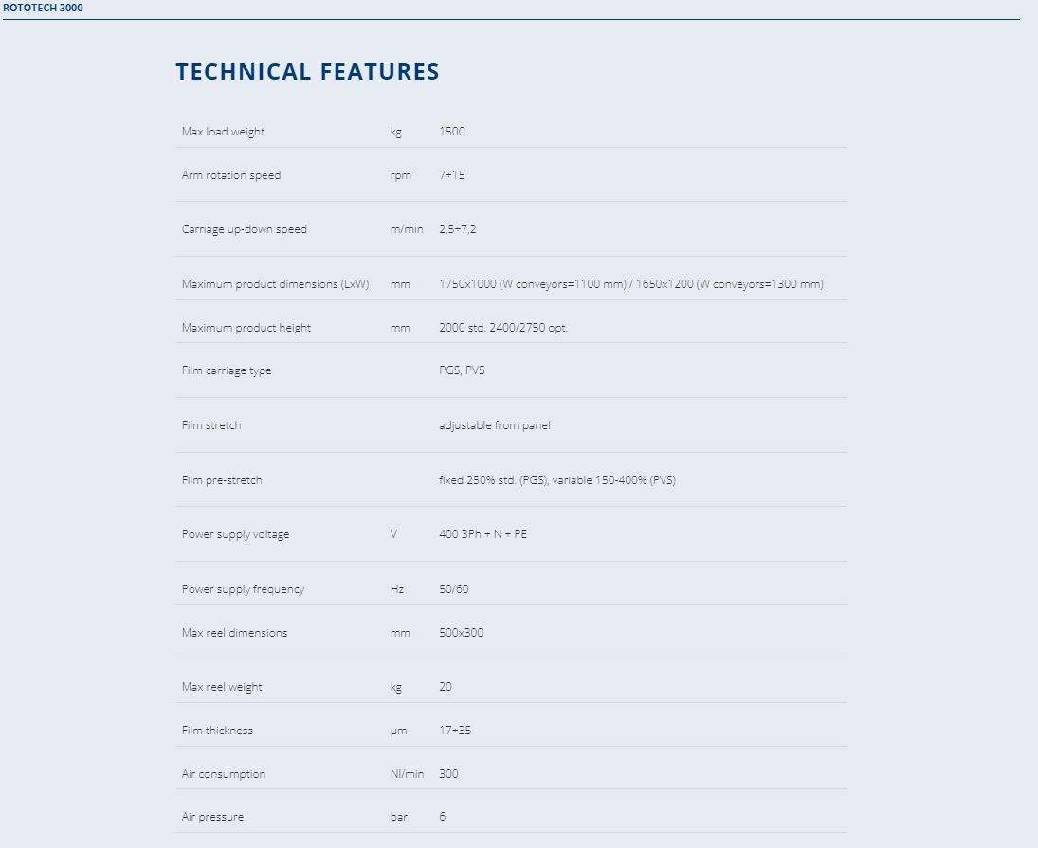
Task: Click the Maximum product height label
Action: click(246, 328)
